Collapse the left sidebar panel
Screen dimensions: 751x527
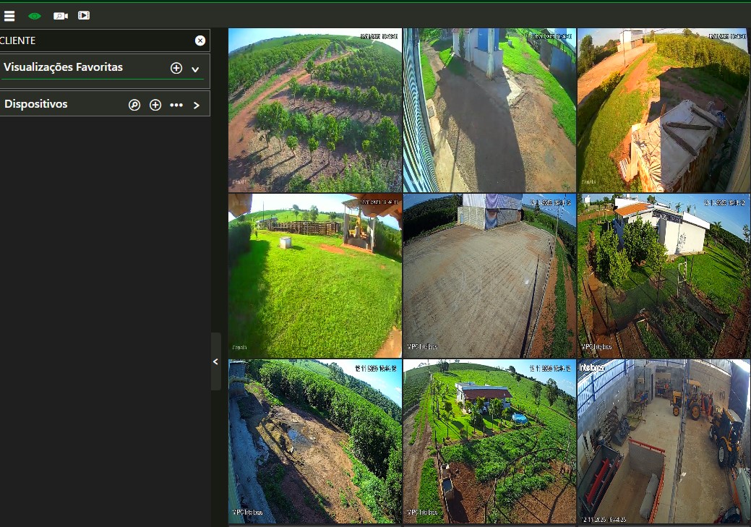coord(215,361)
